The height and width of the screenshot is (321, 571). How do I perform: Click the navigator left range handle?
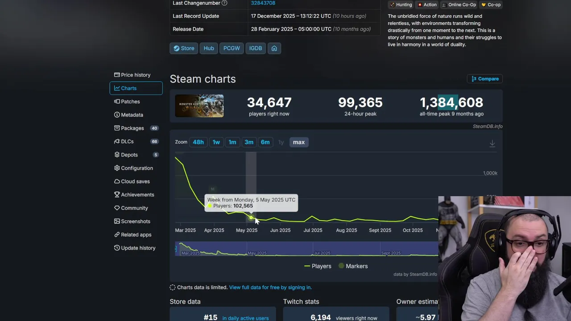point(176,249)
